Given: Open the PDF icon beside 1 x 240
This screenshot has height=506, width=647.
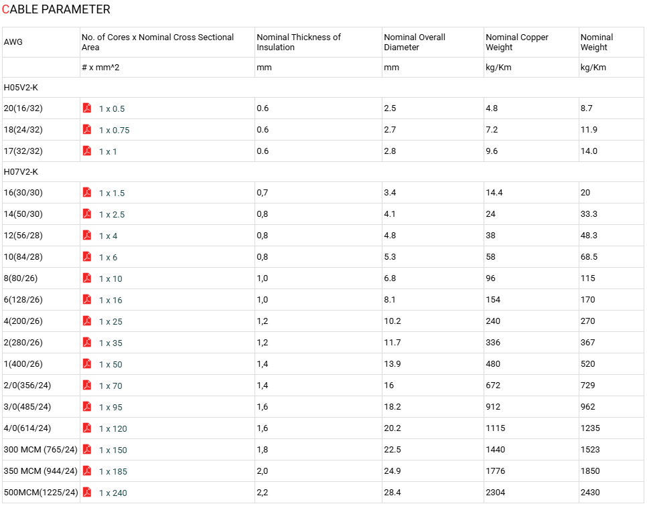Looking at the screenshot, I should click(87, 493).
